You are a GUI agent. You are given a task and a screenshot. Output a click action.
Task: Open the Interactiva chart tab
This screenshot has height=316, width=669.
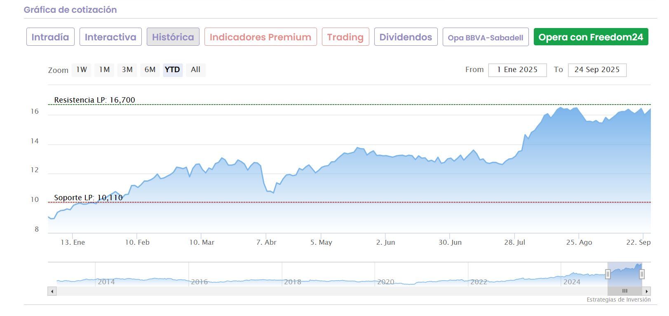coord(110,37)
